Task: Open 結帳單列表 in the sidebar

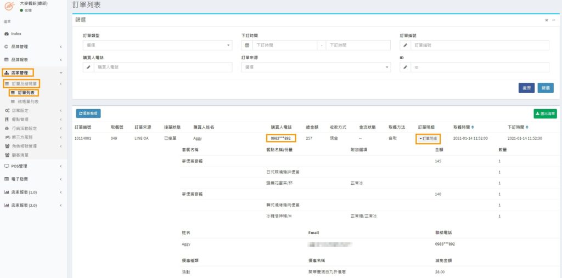Action: (28, 102)
